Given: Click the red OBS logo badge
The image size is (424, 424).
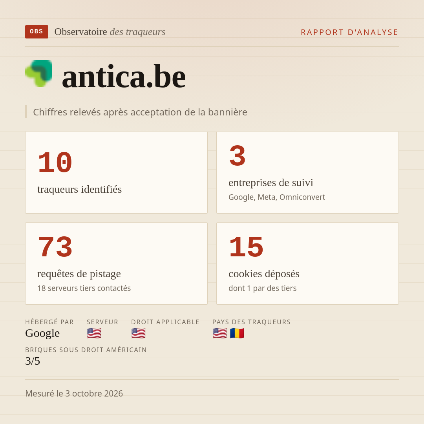Looking at the screenshot, I should pos(37,32).
